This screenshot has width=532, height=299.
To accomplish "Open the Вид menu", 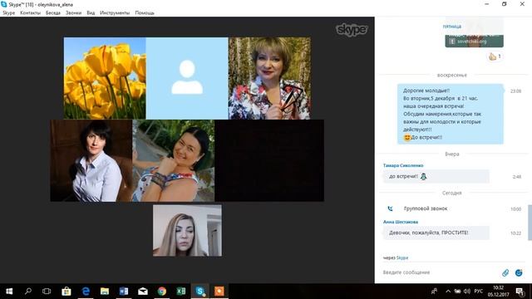I will pos(91,13).
